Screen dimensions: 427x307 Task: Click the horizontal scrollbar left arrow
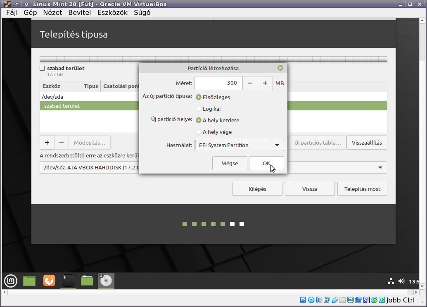tap(5, 292)
